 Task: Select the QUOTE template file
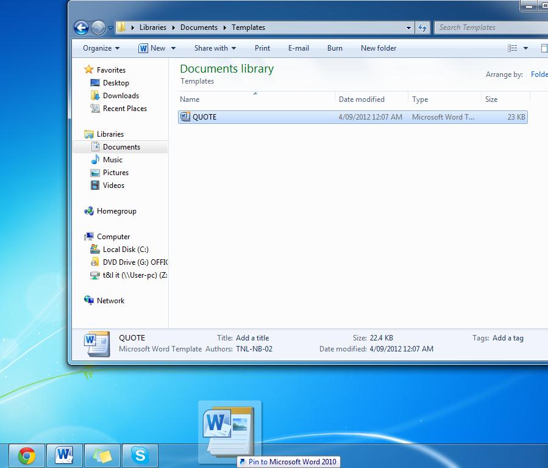353,117
